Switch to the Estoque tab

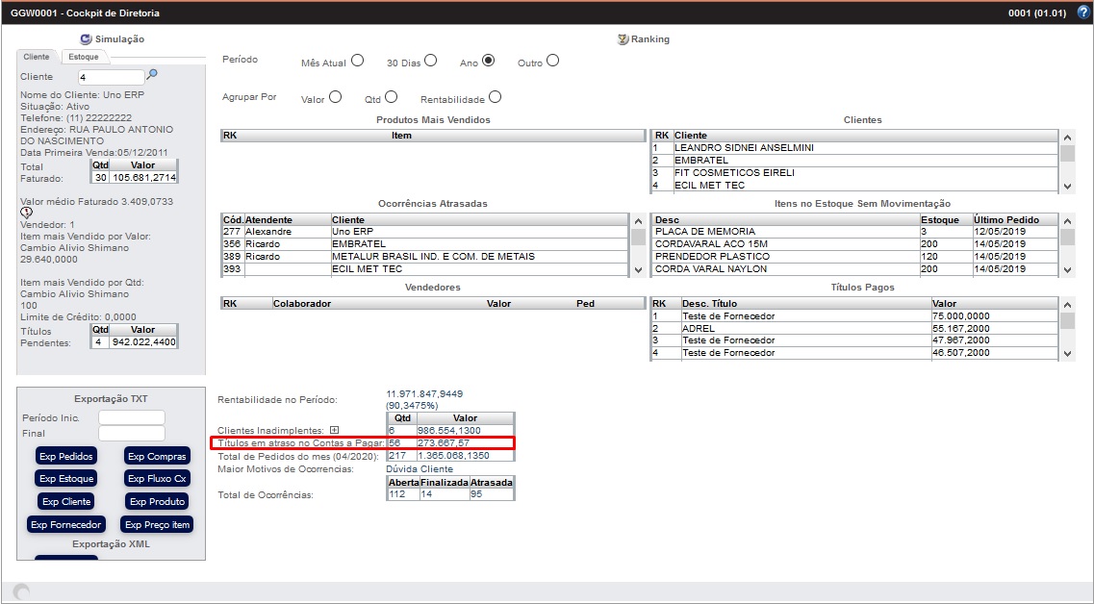(x=84, y=58)
